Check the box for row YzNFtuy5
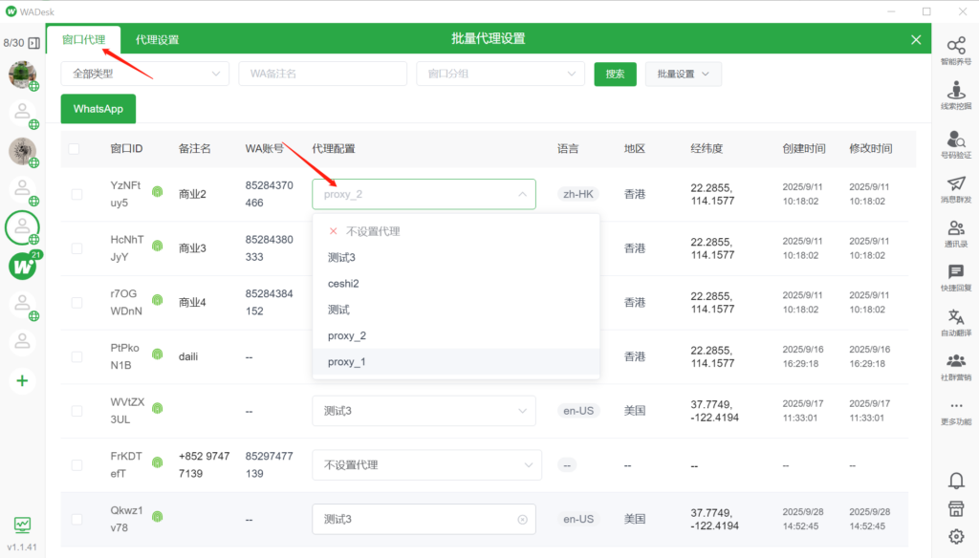 [x=76, y=195]
